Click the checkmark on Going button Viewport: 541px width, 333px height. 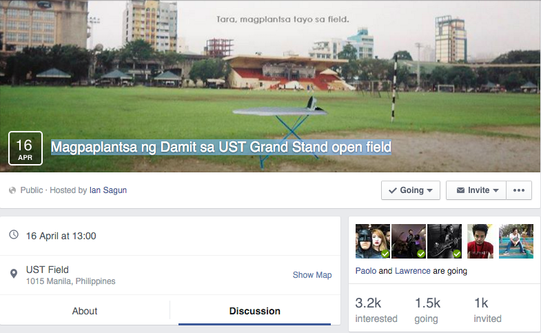pyautogui.click(x=393, y=190)
